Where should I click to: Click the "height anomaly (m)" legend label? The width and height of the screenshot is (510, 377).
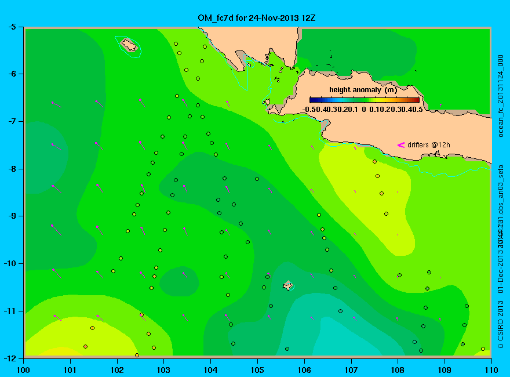point(363,89)
